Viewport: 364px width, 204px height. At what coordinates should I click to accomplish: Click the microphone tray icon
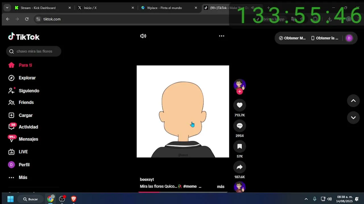point(315,199)
